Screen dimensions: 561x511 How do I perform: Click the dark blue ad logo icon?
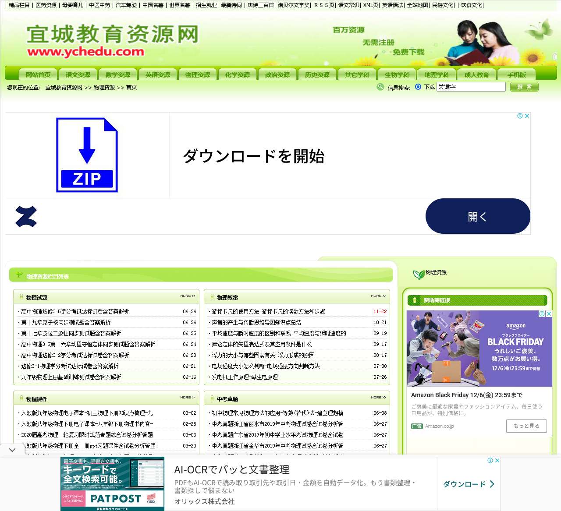(x=26, y=217)
